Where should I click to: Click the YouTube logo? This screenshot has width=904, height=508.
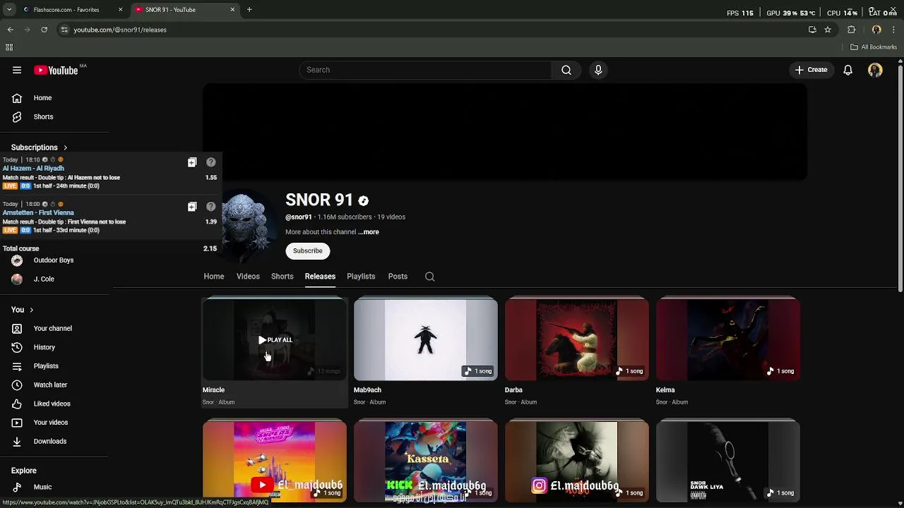[56, 70]
